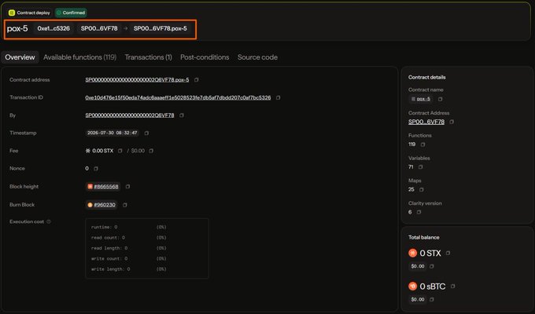Copy the Functions count 119
The image size is (535, 314).
(x=422, y=144)
